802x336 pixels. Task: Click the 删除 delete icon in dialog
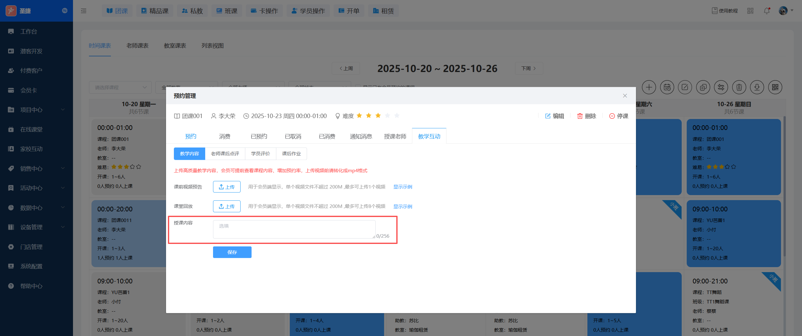(580, 116)
